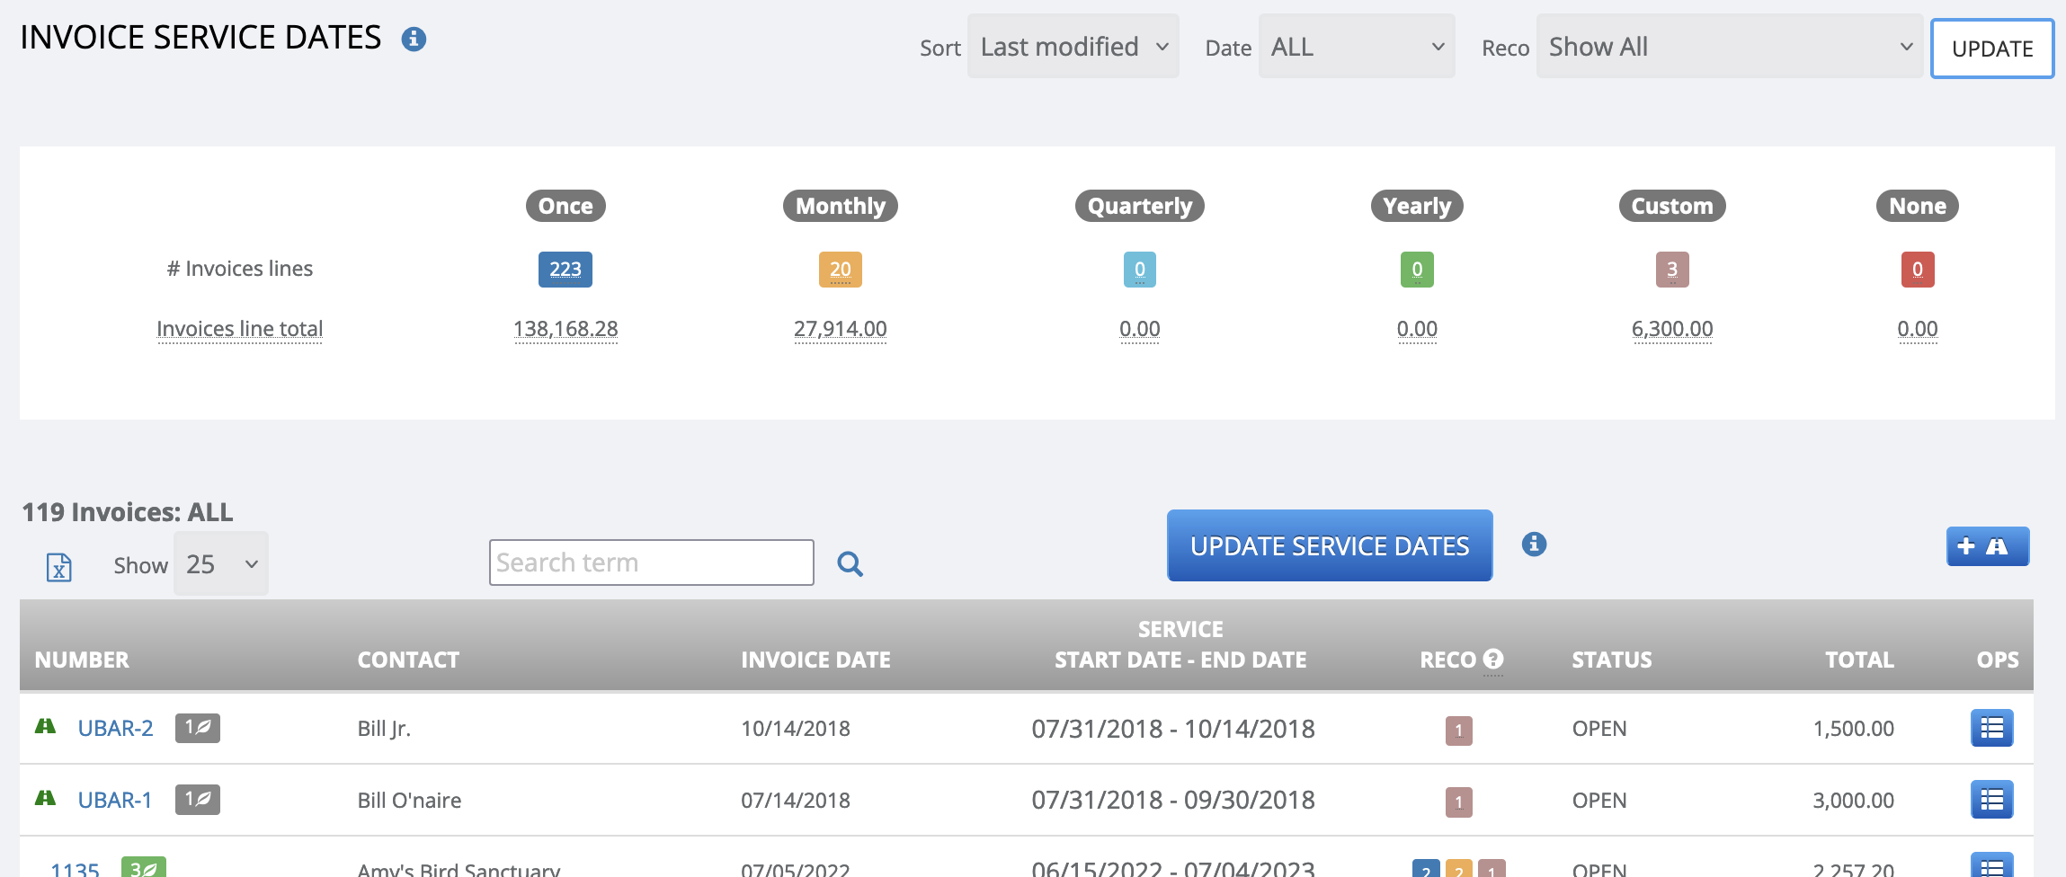This screenshot has width=2066, height=877.
Task: Click the 6,300.00 Custom total
Action: coord(1672,329)
